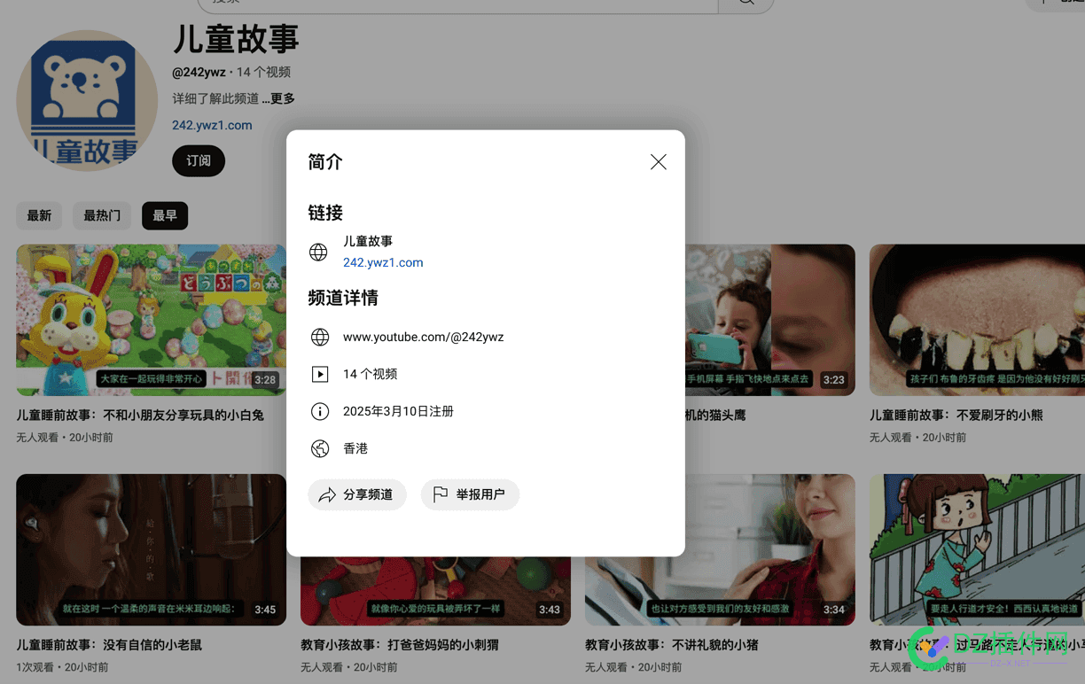Click the info icon beside 2025年3月10日注册

(x=320, y=411)
